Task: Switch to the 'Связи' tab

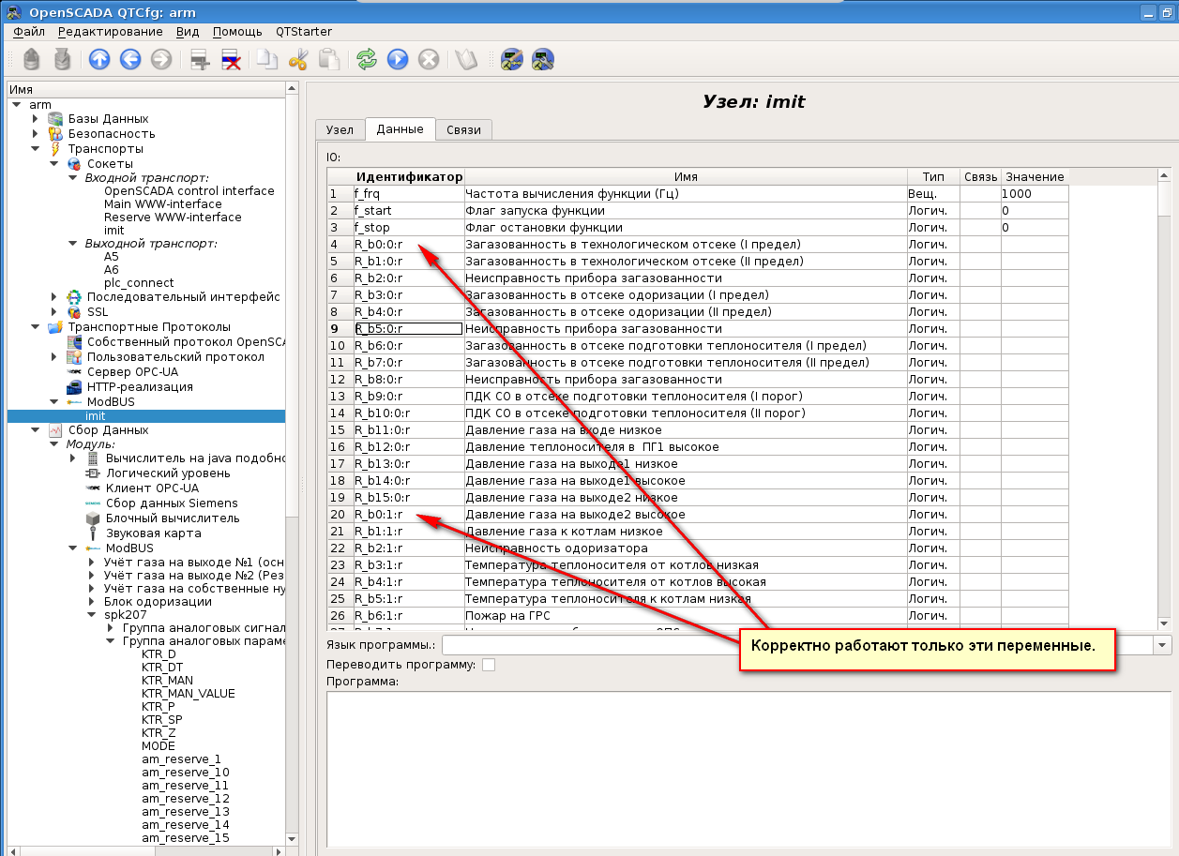Action: tap(464, 130)
